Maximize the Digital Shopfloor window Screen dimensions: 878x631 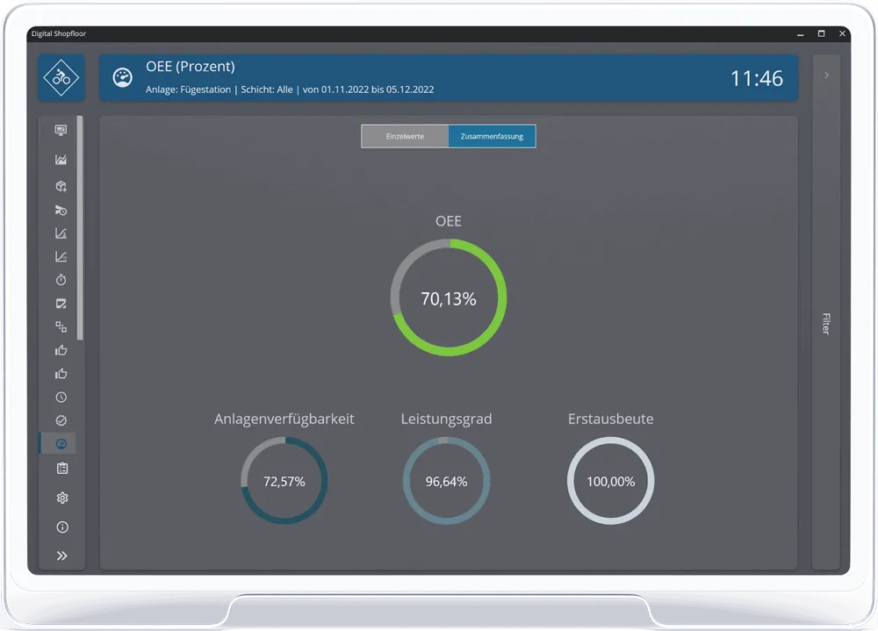tap(821, 33)
